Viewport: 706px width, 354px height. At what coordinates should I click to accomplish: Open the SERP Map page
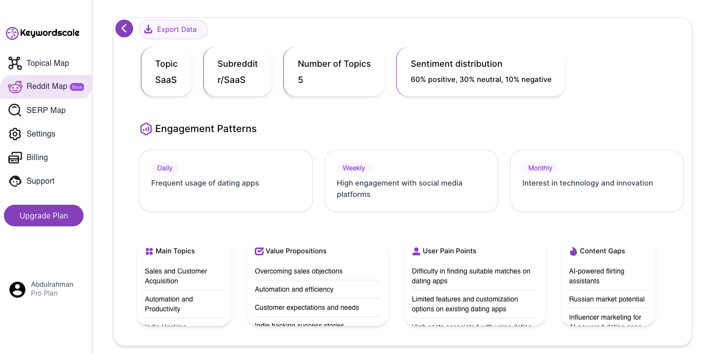coord(46,110)
